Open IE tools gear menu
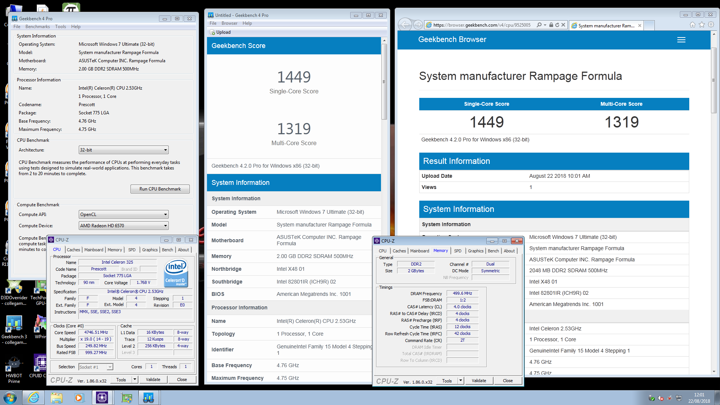Image resolution: width=720 pixels, height=405 pixels. [x=711, y=25]
